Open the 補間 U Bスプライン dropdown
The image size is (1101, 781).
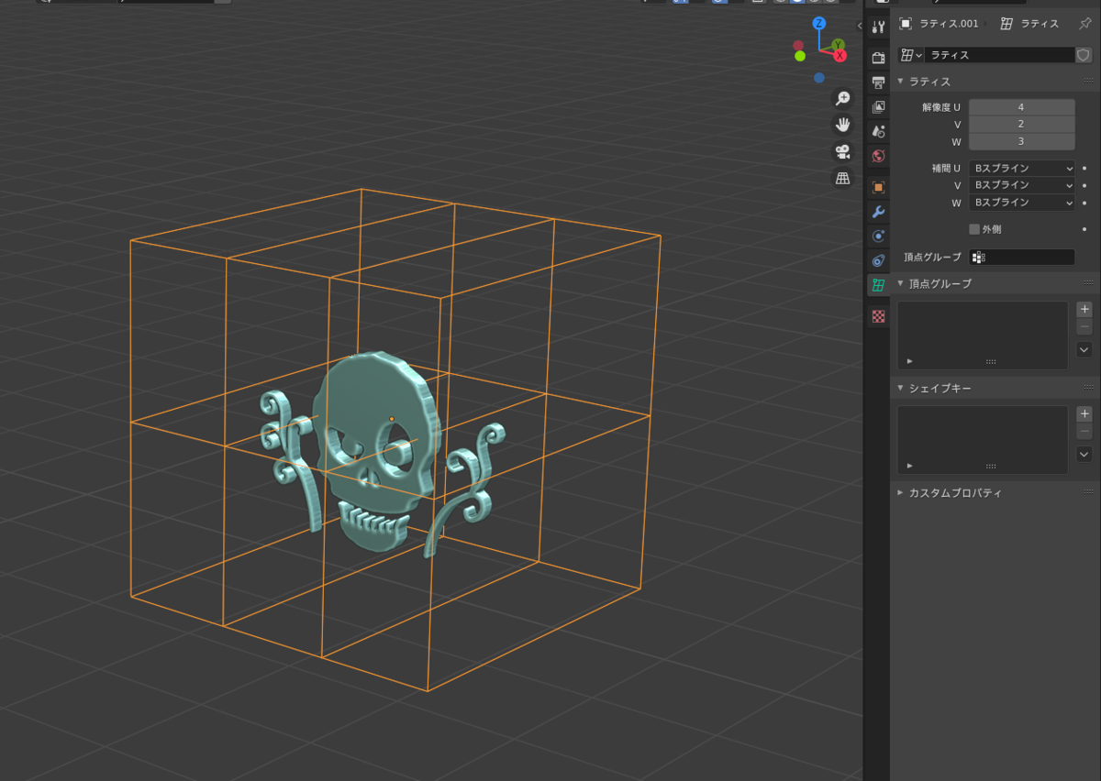pos(1021,169)
